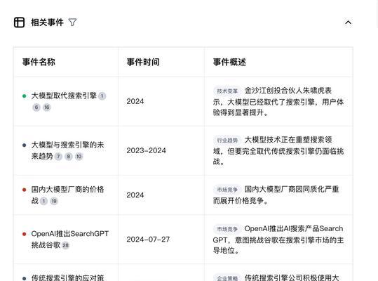Click 市场竞争 tag in 价格战 row
This screenshot has height=281, width=378.
[227, 190]
